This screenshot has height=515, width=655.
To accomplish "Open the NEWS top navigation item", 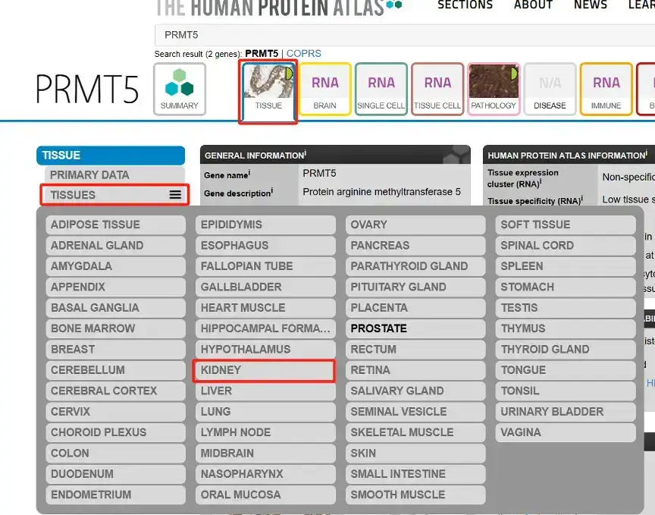I will [590, 5].
